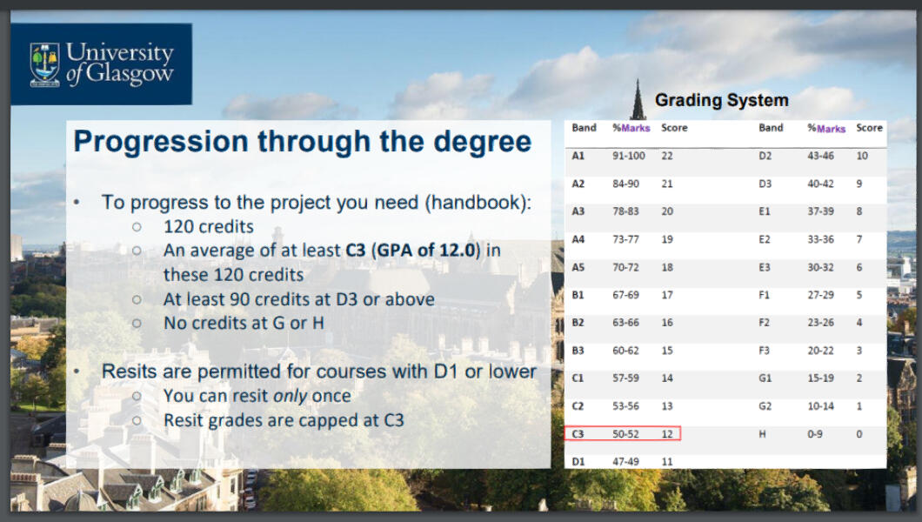The image size is (922, 522).
Task: Select the '27-29' marks range cell
Action: (x=820, y=295)
